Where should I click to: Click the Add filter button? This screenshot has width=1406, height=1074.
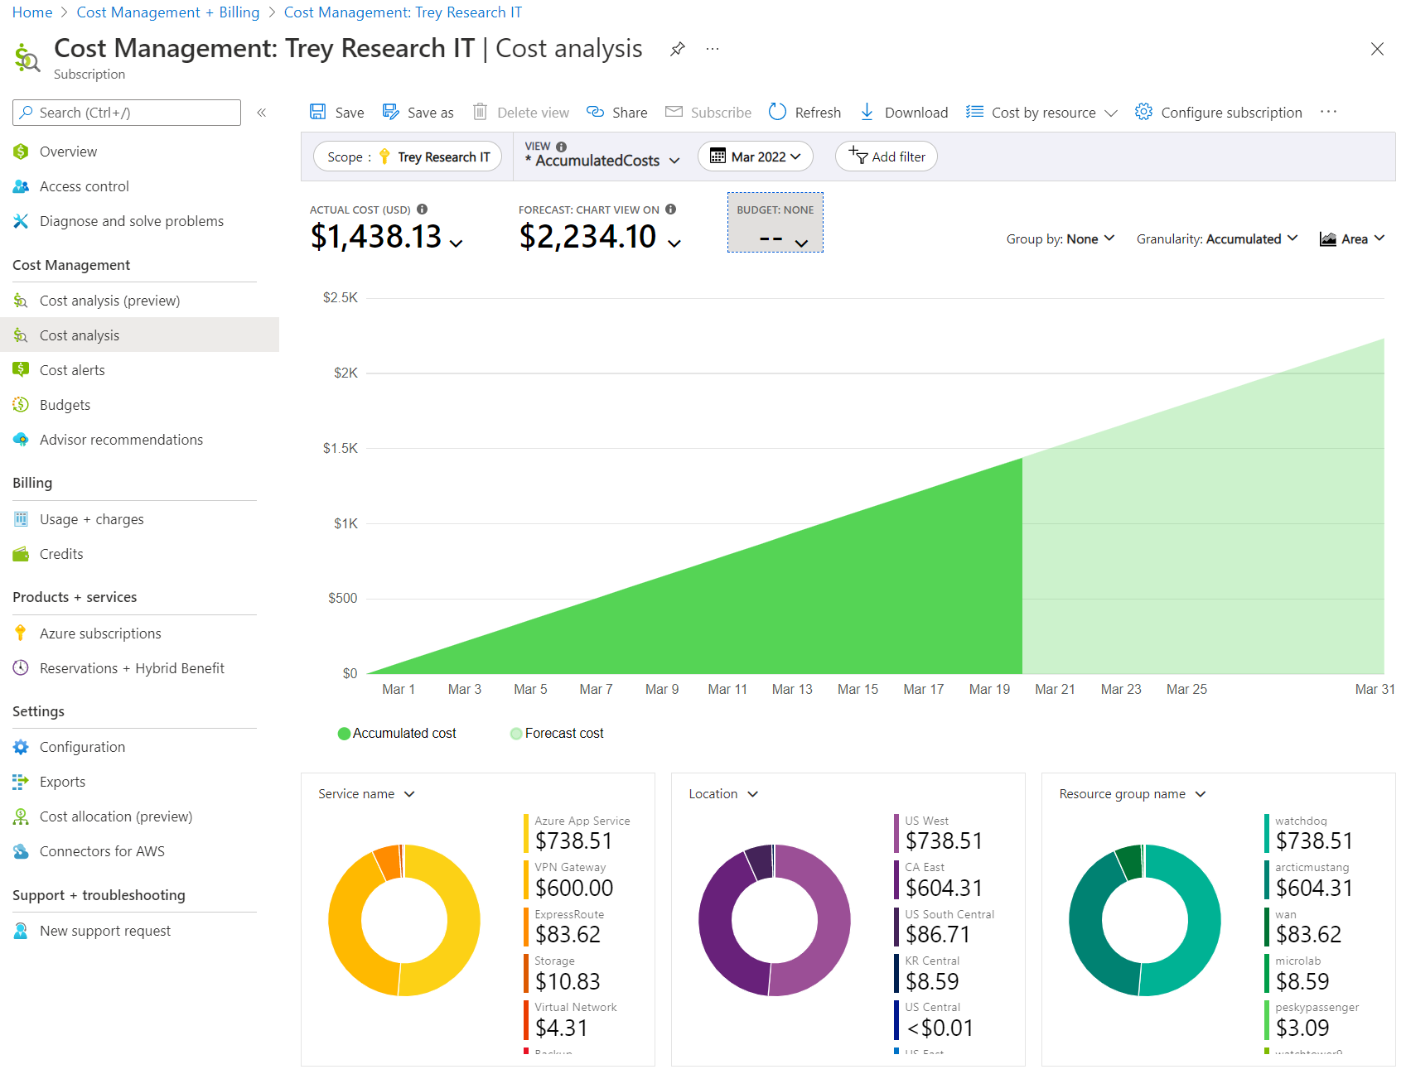887,157
